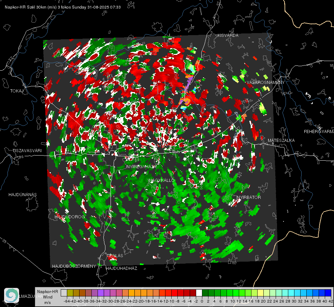
Task: Click the NYÍREGYHÁZA city label
Action: click(142, 166)
